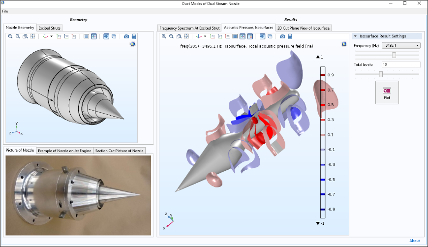Click the 'Geometry' section heading
This screenshot has width=428, height=247.
click(78, 20)
